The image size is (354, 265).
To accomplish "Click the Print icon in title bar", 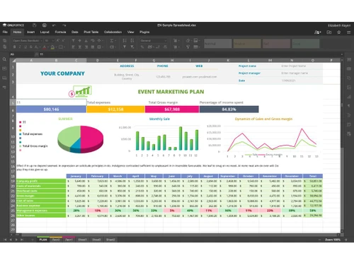I will click(x=44, y=25).
